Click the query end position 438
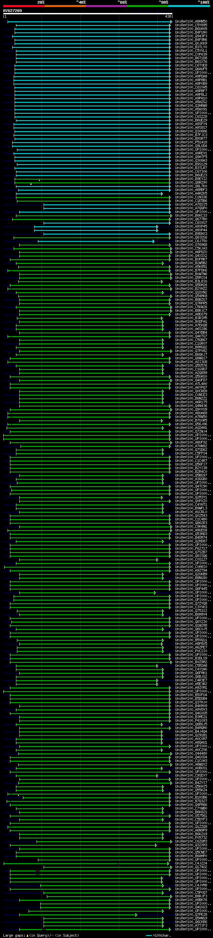This screenshot has width=213, height=938. (x=168, y=16)
